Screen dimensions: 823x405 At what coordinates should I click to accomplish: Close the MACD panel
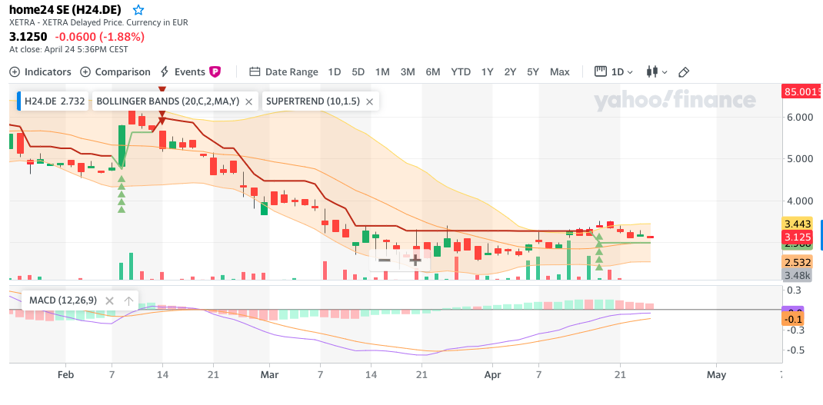[x=109, y=300]
